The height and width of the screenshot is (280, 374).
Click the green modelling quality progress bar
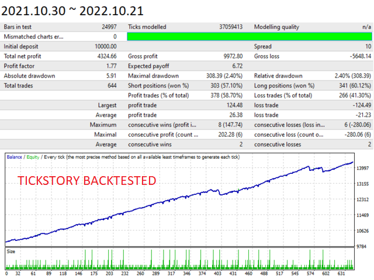250,37
